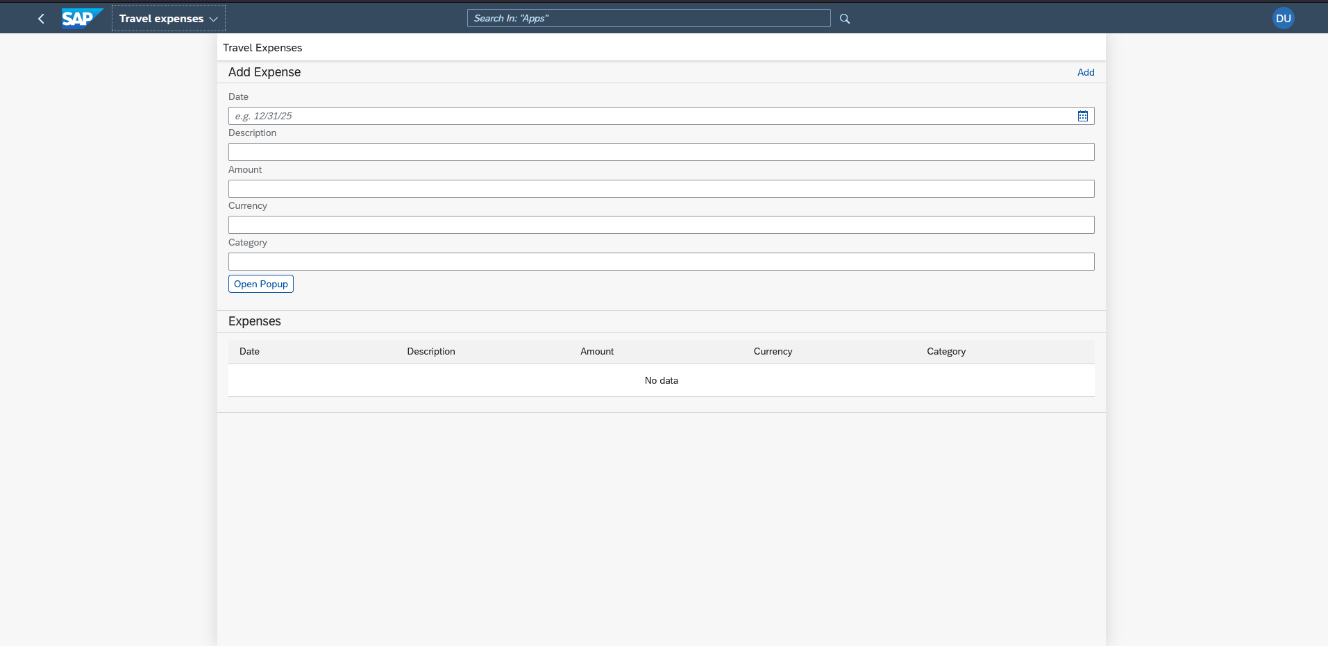Expand the Travel expenses menu

click(x=168, y=19)
